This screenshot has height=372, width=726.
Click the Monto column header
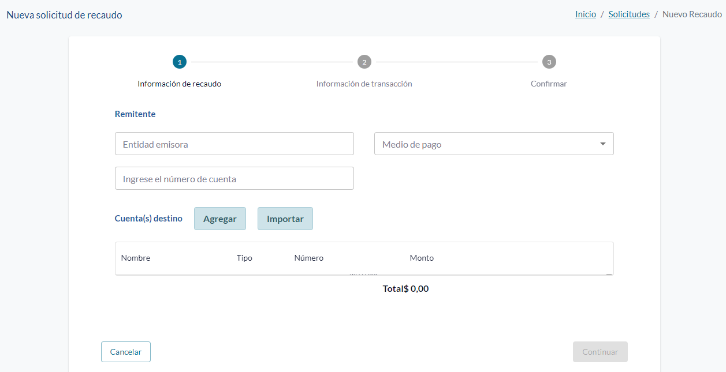422,258
